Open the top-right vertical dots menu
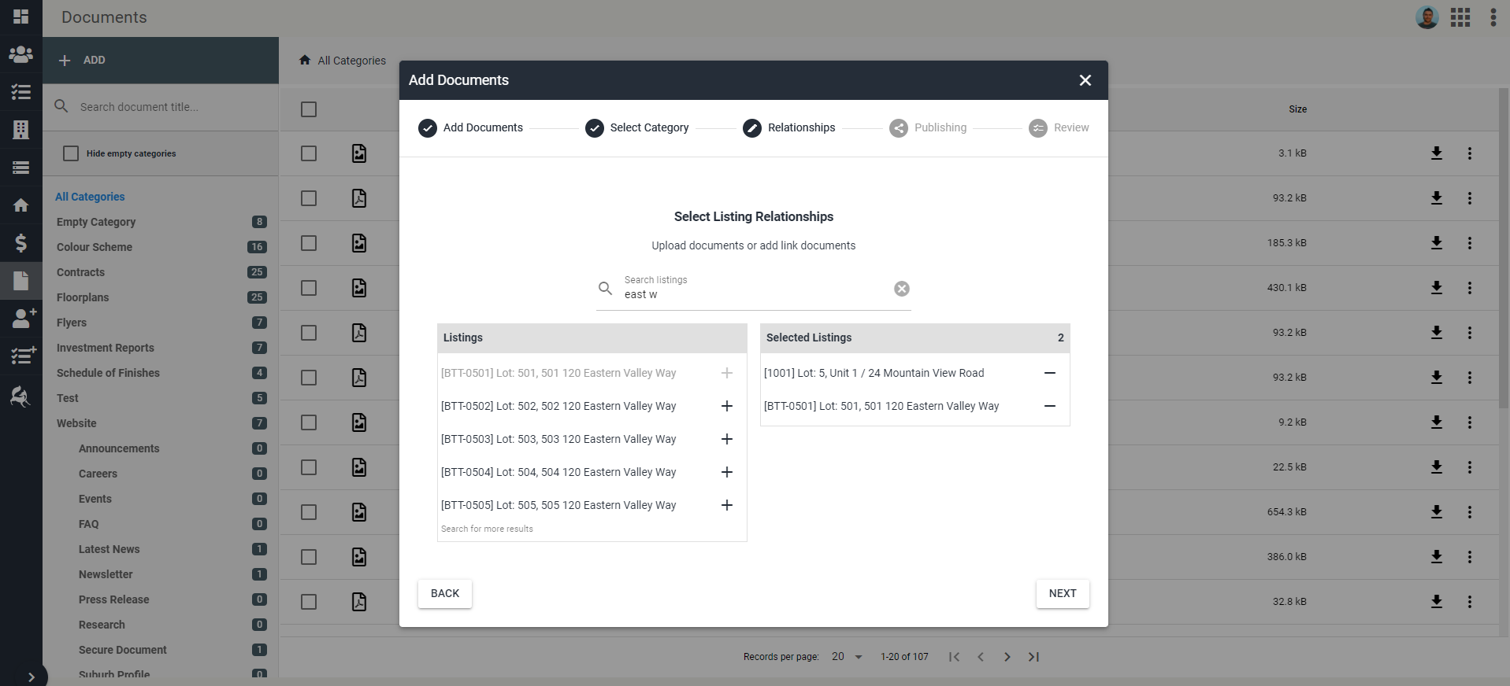1510x686 pixels. tap(1493, 17)
